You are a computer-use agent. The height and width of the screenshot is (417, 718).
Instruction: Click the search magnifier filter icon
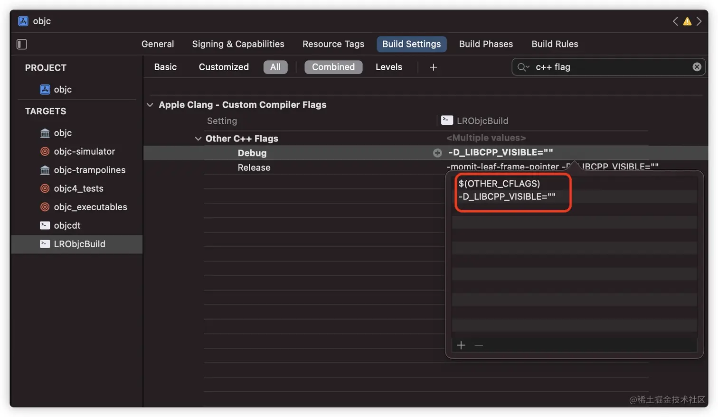(523, 67)
